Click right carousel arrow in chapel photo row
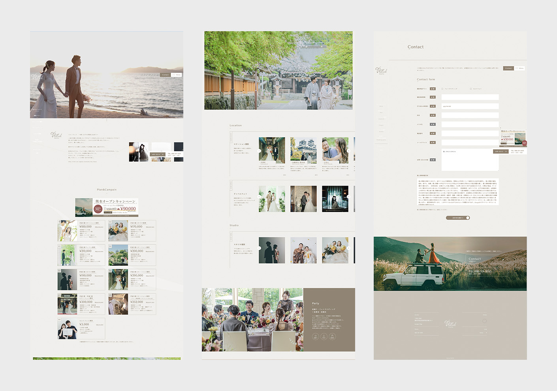 tap(348, 197)
